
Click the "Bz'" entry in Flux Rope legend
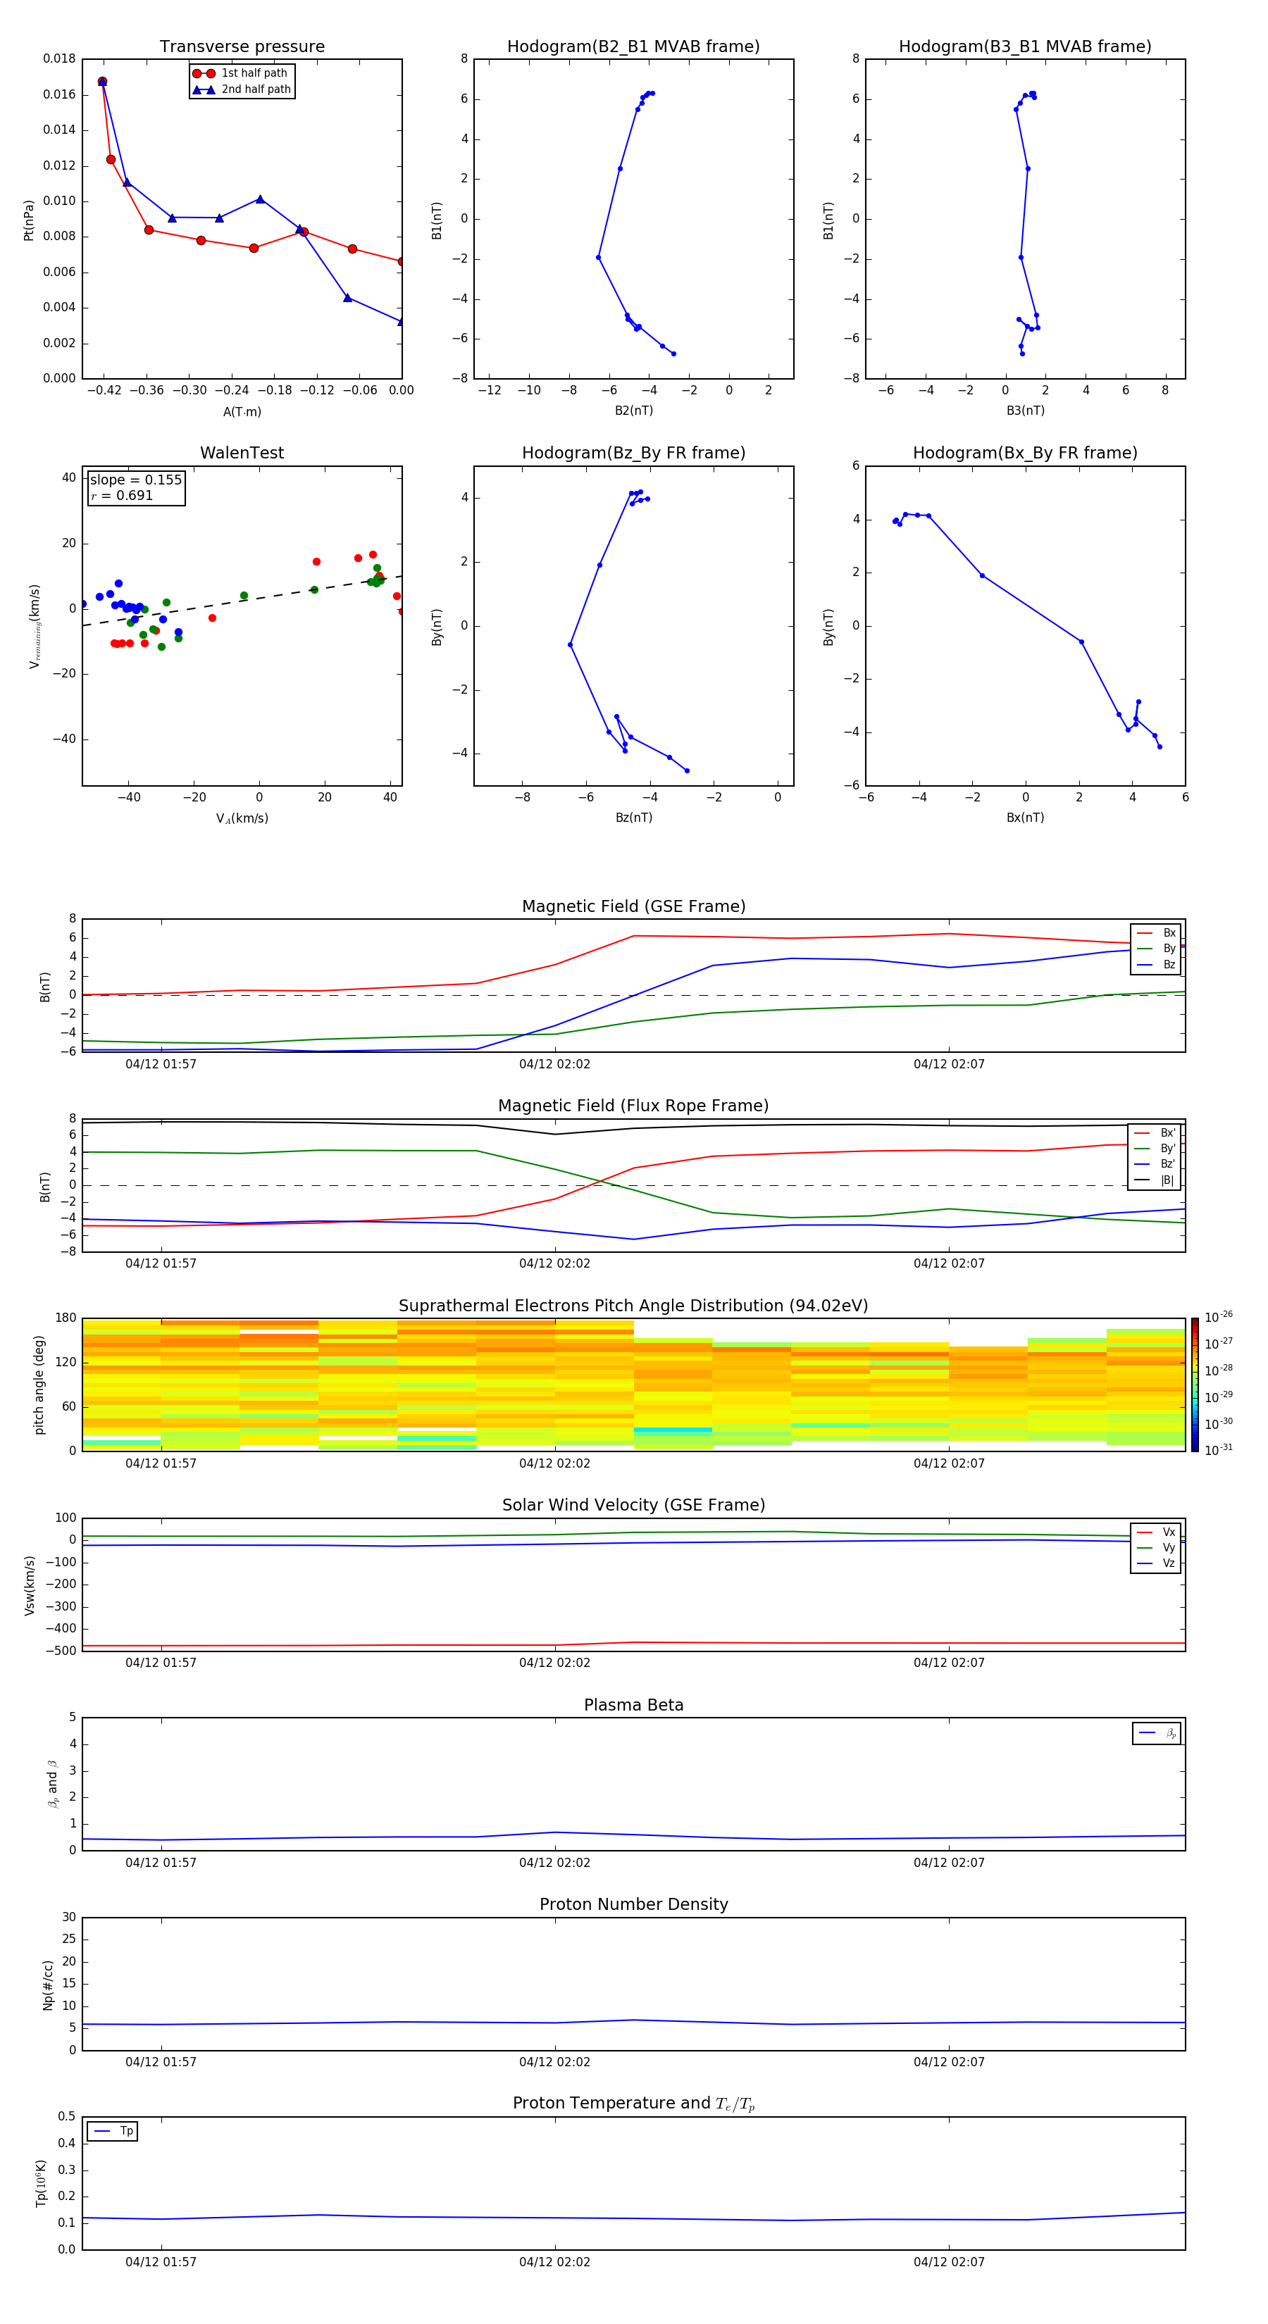pos(1155,1164)
